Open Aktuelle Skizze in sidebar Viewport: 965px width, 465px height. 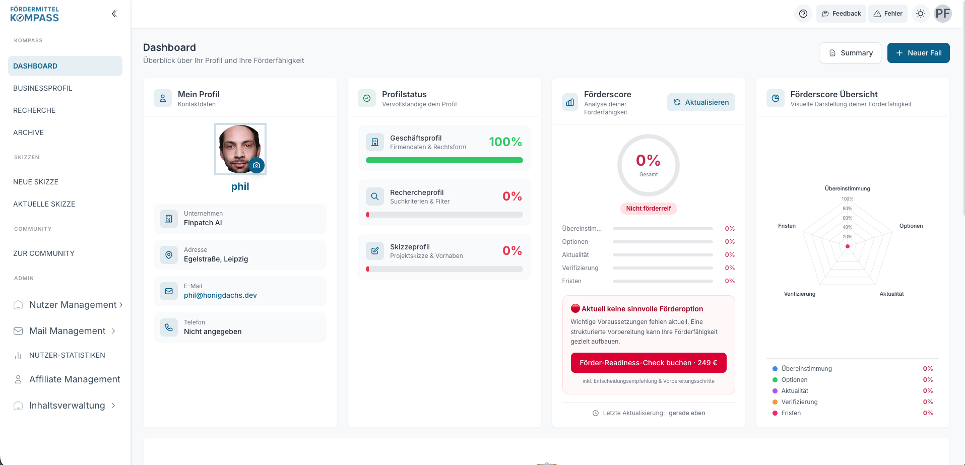tap(65, 204)
